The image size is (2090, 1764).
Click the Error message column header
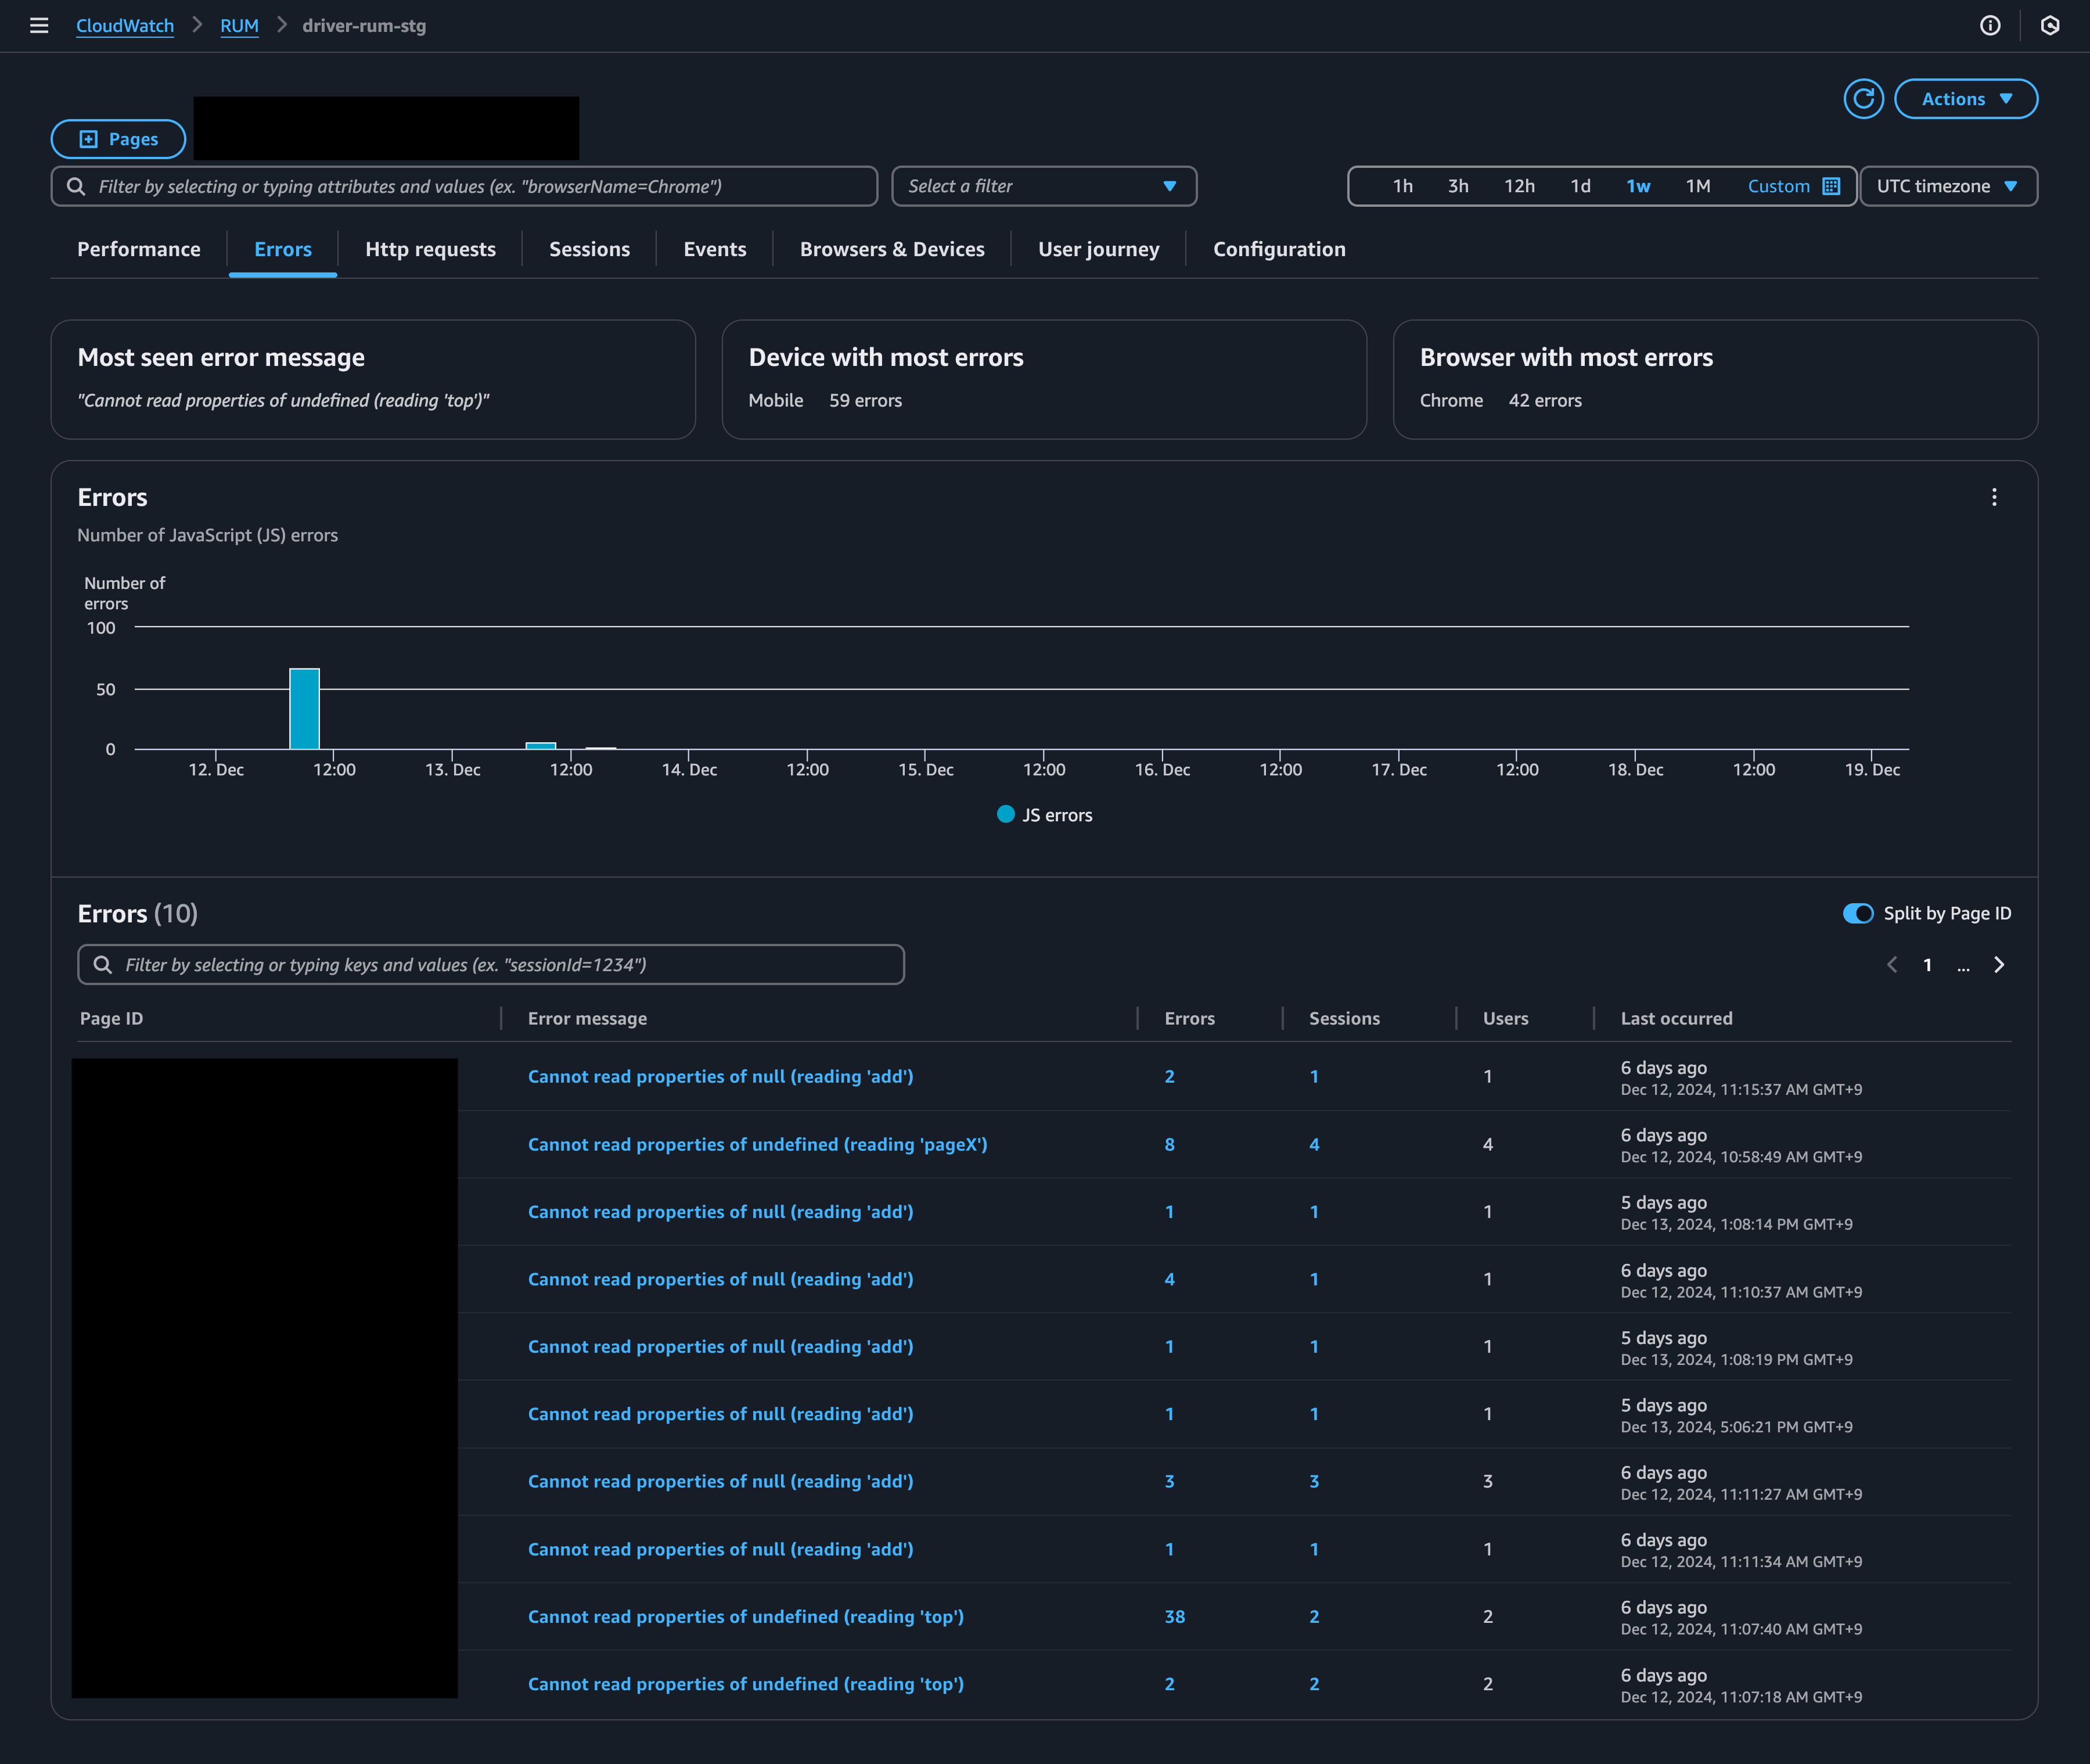pyautogui.click(x=587, y=1018)
